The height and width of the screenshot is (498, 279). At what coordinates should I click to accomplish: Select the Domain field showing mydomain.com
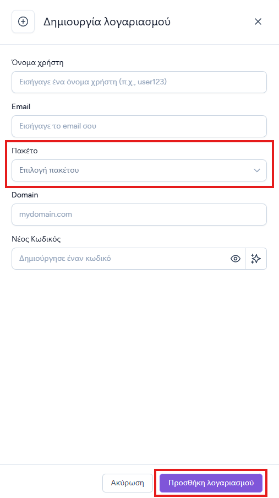[x=139, y=215]
